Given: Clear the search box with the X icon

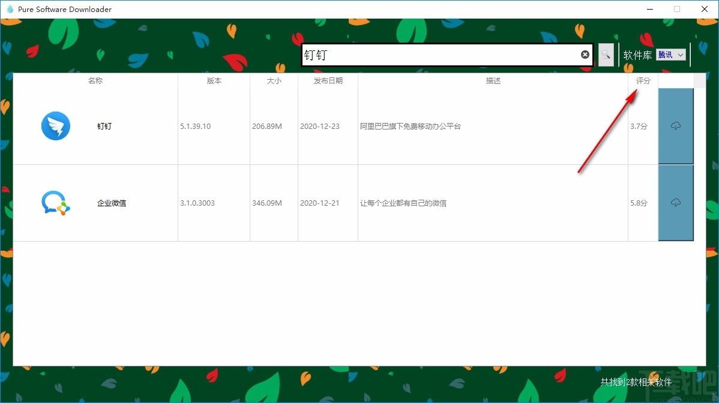Looking at the screenshot, I should click(x=585, y=55).
